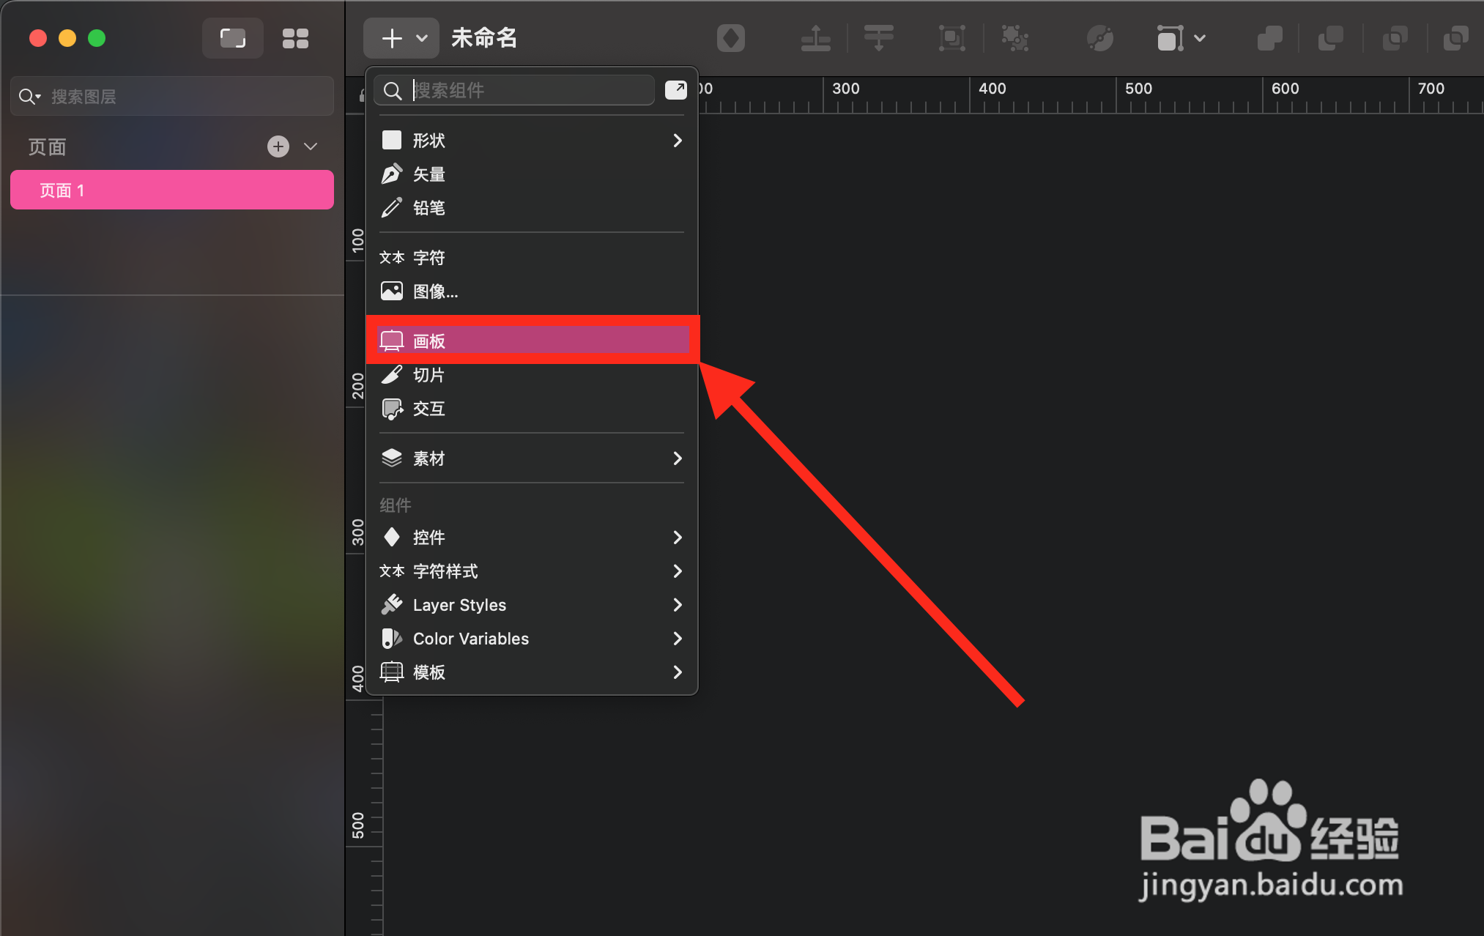Click the Union boolean operation icon
This screenshot has width=1484, height=936.
click(1269, 38)
